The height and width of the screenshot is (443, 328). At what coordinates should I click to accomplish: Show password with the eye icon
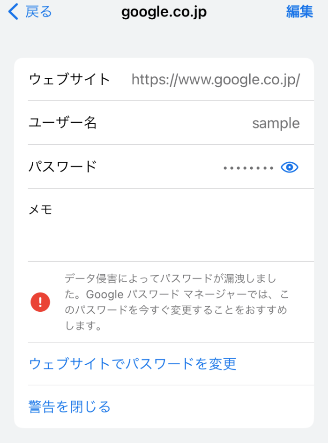point(290,167)
